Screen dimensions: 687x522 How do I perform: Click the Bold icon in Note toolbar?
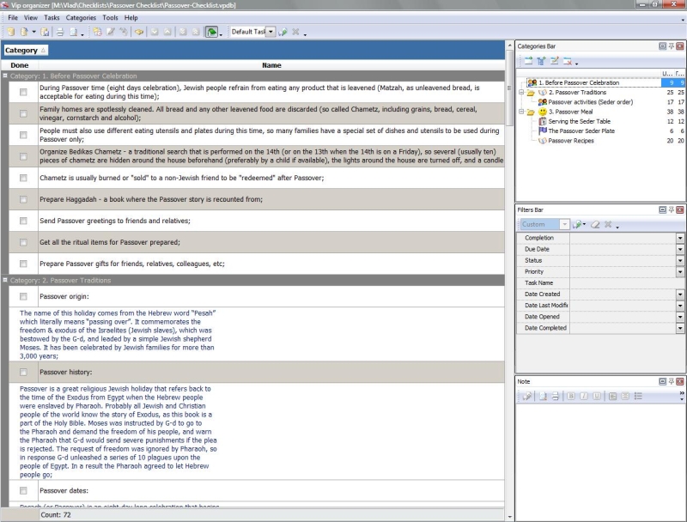pyautogui.click(x=569, y=396)
